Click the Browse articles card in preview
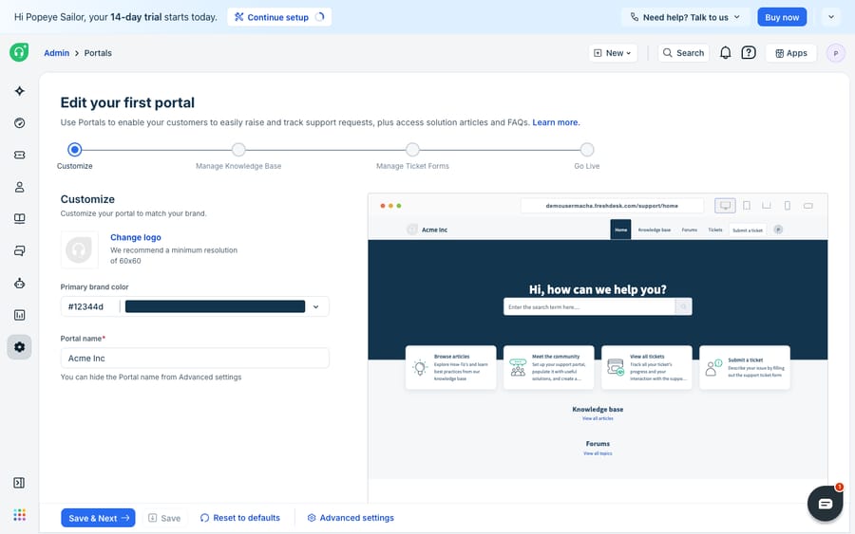This screenshot has width=855, height=534. (x=451, y=367)
